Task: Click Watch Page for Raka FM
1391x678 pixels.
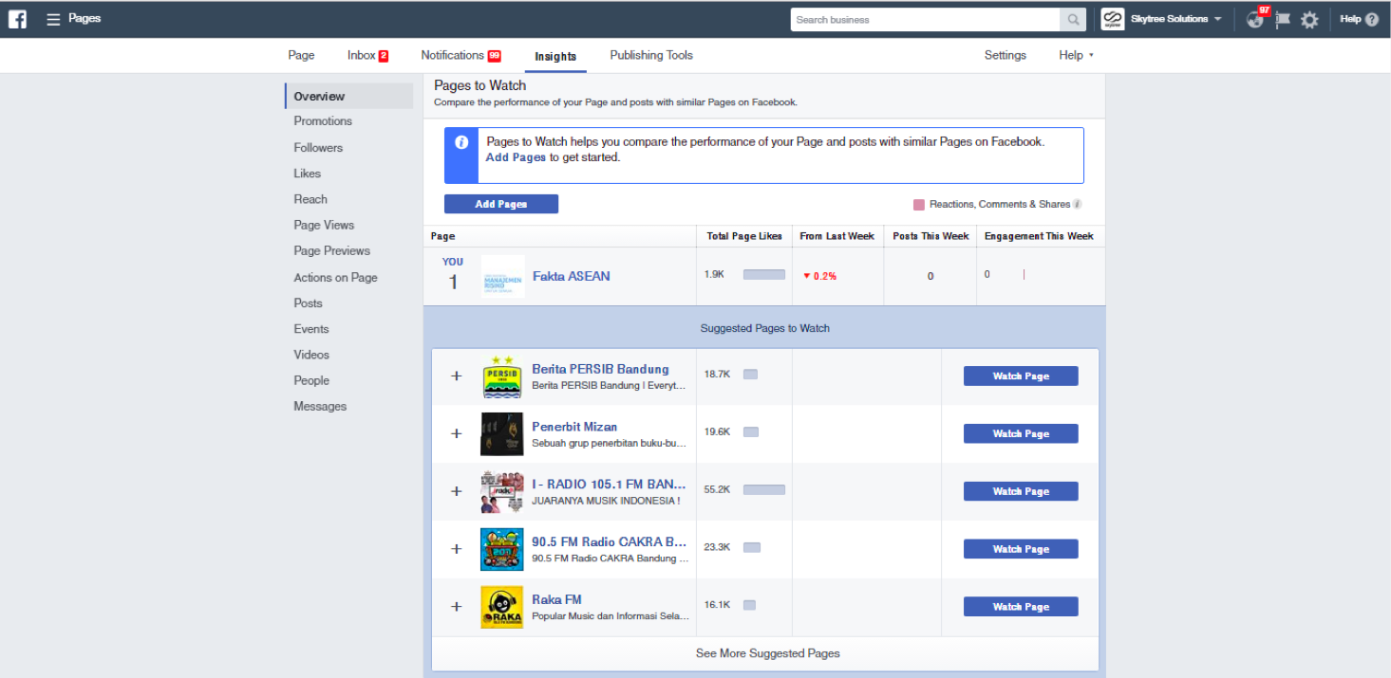Action: click(1021, 607)
